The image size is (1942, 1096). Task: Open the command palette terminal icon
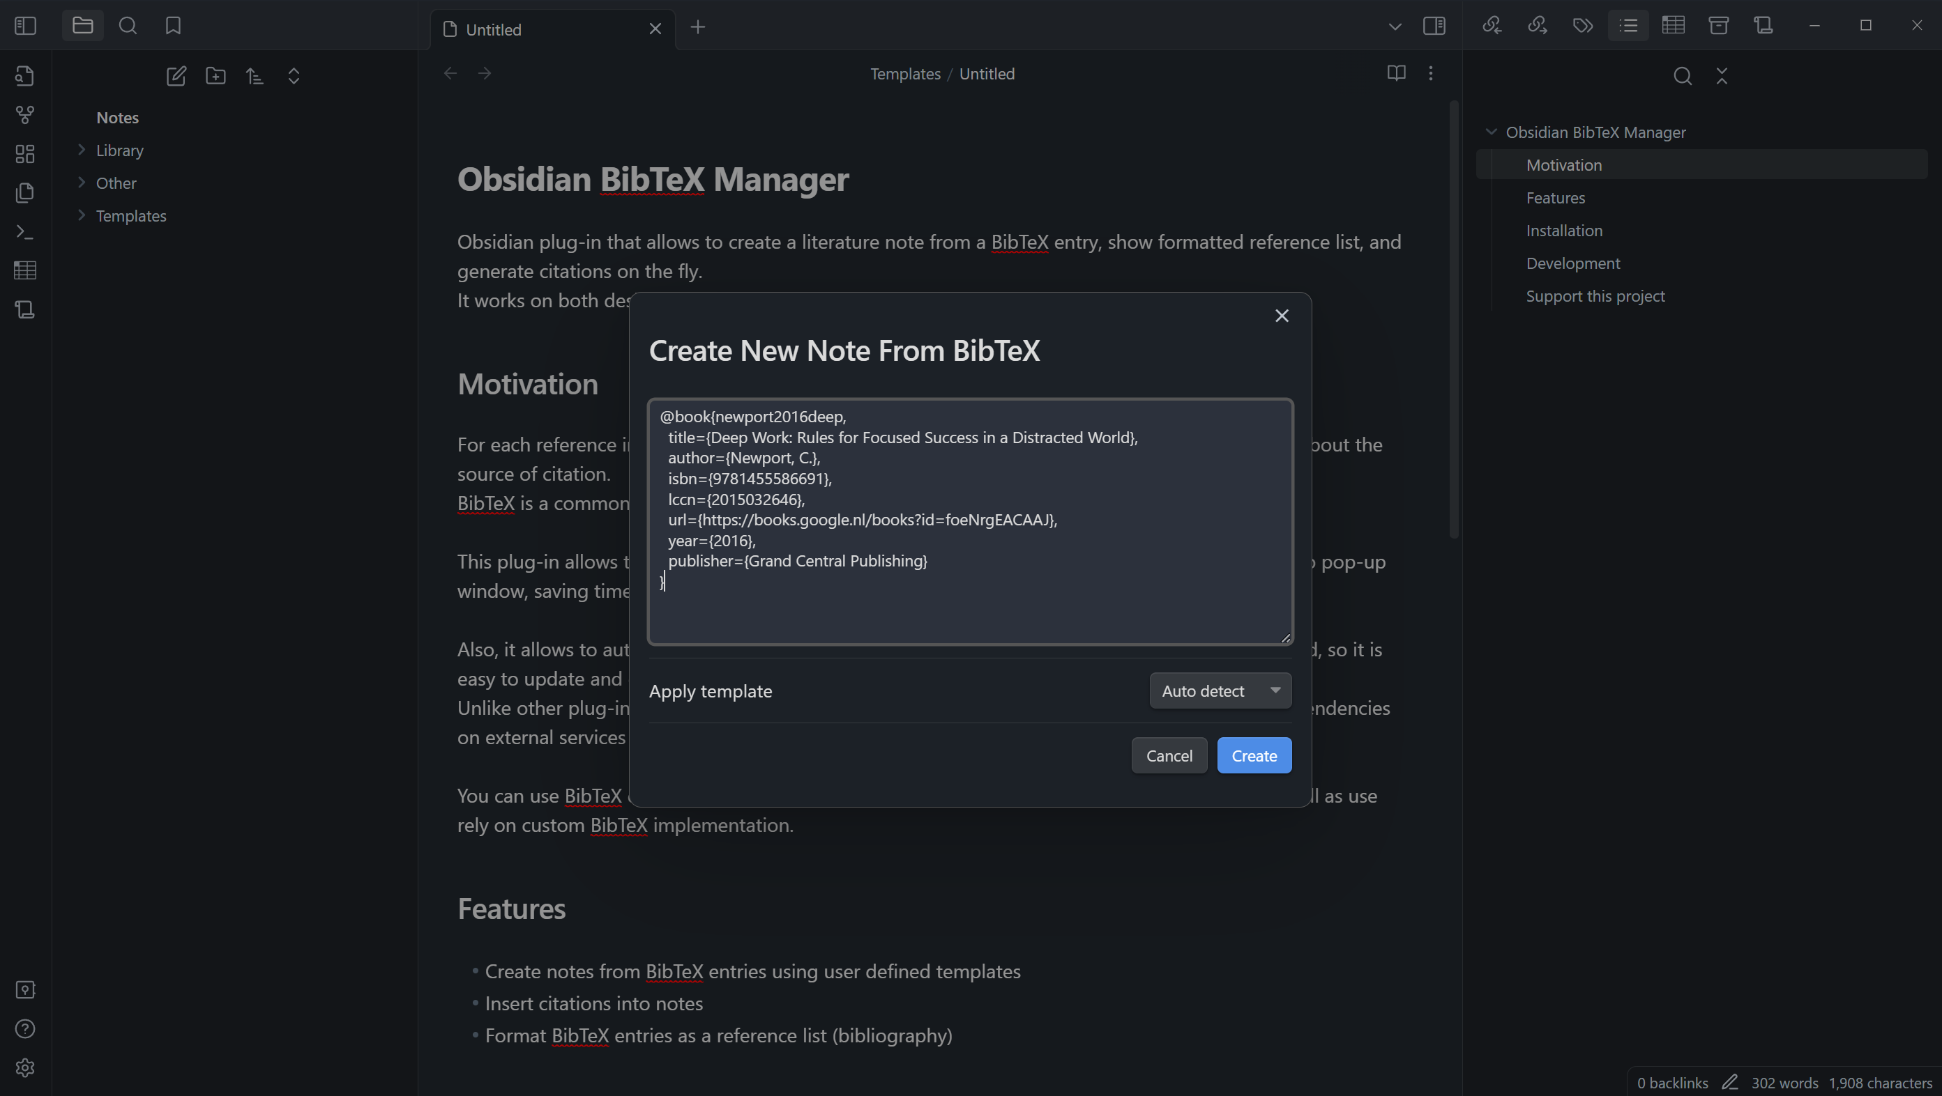tap(25, 231)
